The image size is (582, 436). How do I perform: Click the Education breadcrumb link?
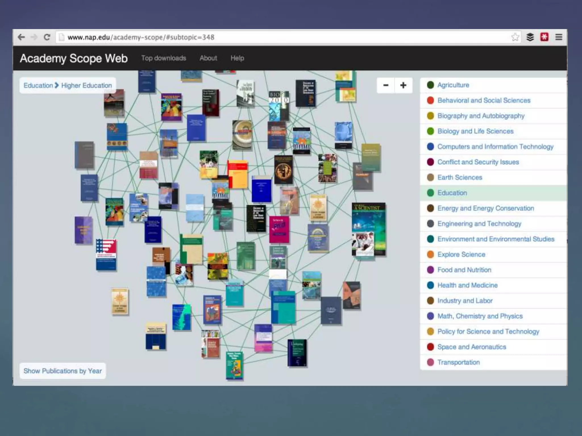tap(38, 85)
